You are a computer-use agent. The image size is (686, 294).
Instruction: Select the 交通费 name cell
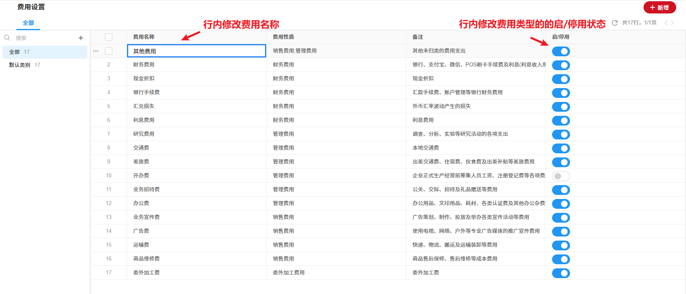click(196, 148)
